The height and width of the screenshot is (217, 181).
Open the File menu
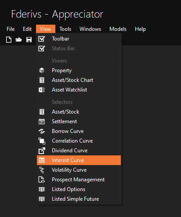tap(11, 29)
